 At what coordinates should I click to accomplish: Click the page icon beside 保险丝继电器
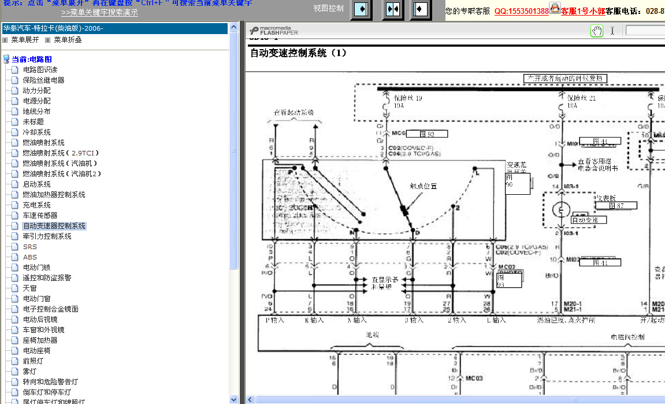(x=15, y=80)
